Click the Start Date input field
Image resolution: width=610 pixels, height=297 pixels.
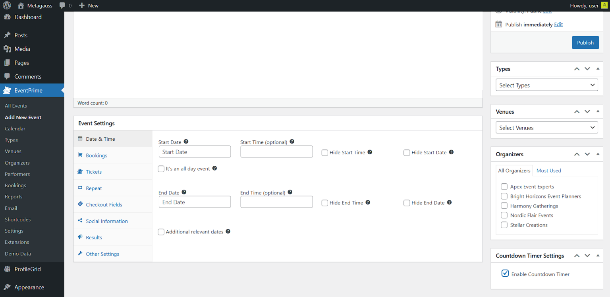pos(195,152)
